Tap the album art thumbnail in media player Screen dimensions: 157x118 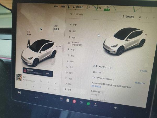click(x=19, y=77)
